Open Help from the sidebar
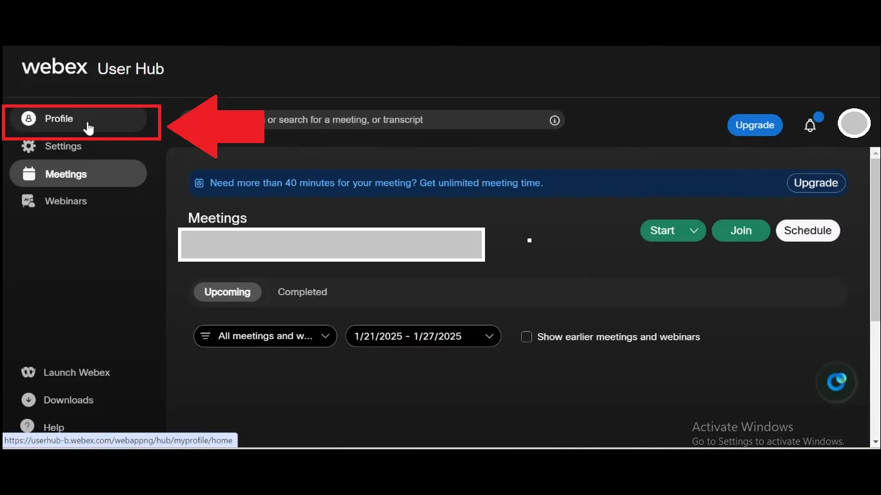This screenshot has width=881, height=495. tap(54, 427)
